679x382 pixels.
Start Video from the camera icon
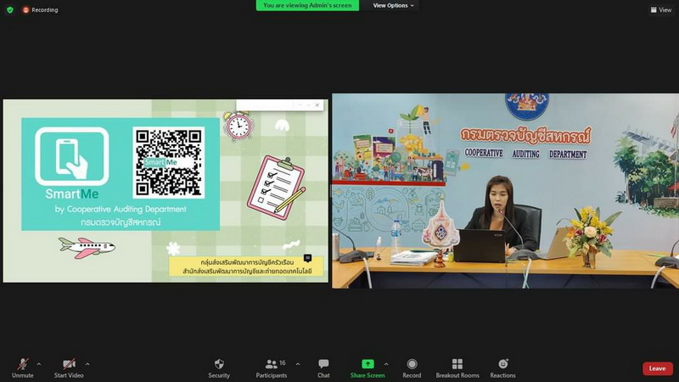click(x=69, y=368)
